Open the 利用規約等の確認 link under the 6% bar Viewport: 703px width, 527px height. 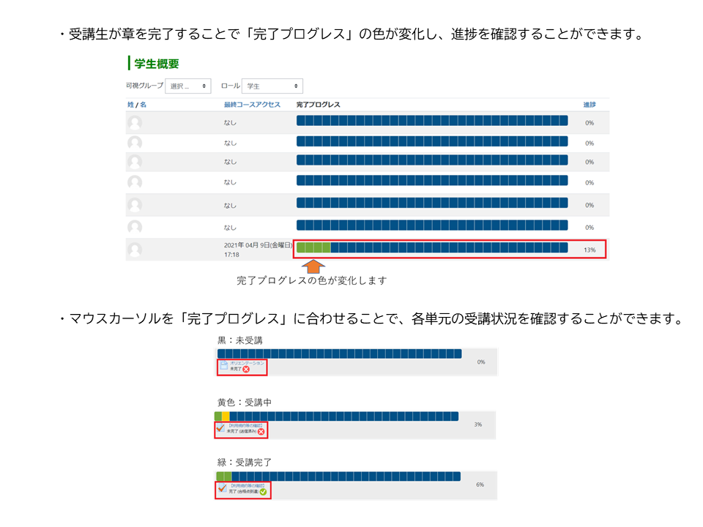pos(248,485)
